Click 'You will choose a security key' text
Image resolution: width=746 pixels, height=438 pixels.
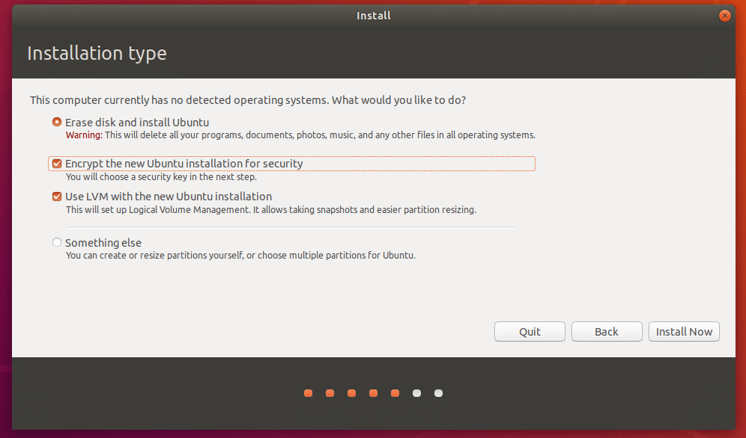pyautogui.click(x=161, y=177)
